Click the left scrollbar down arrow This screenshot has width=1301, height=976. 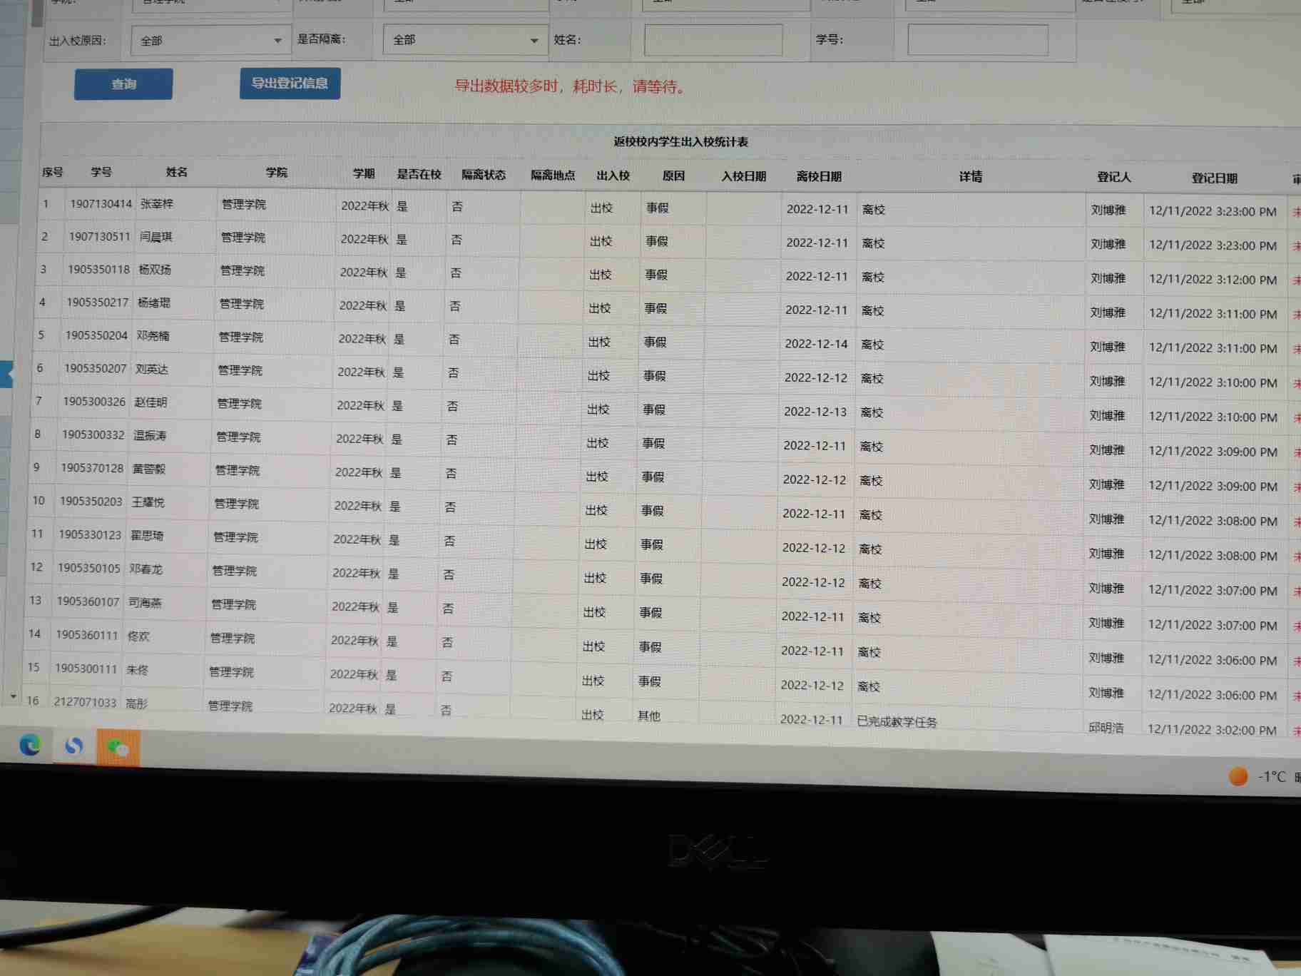click(x=13, y=696)
